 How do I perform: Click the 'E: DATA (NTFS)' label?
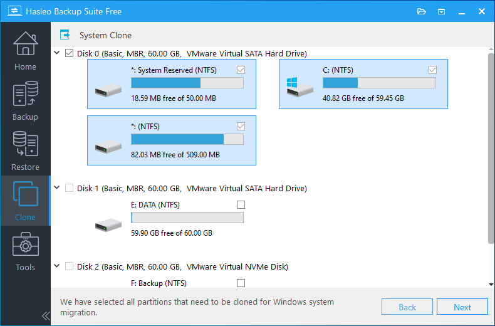(155, 205)
